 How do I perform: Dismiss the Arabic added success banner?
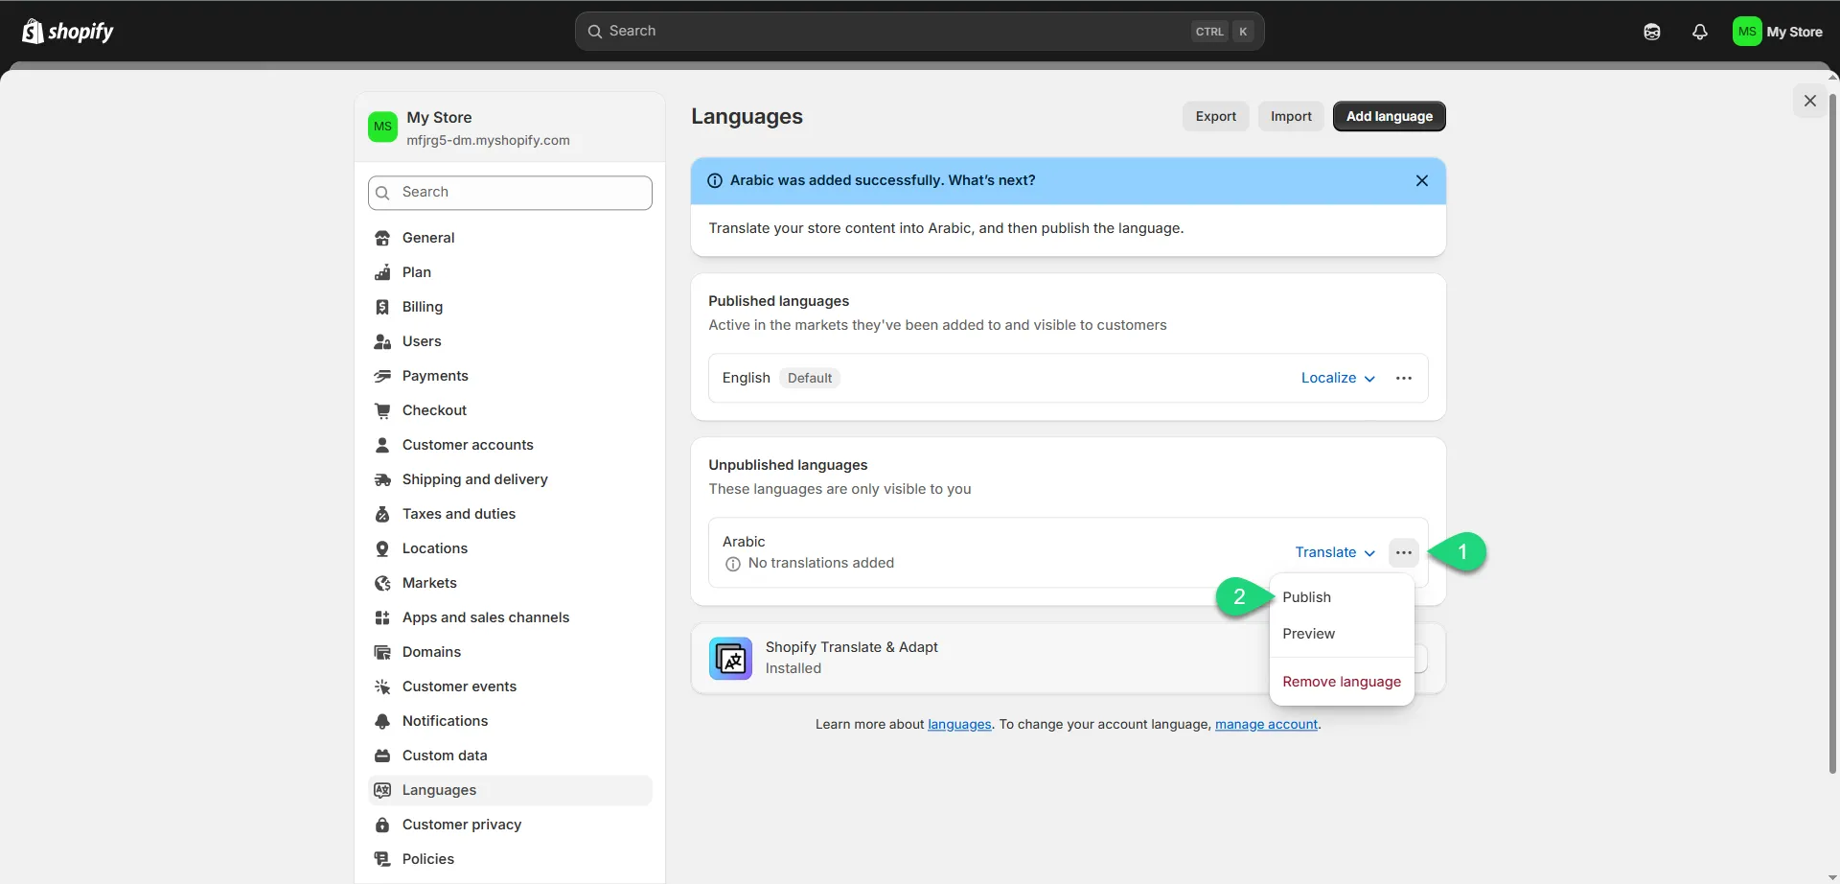(x=1421, y=180)
